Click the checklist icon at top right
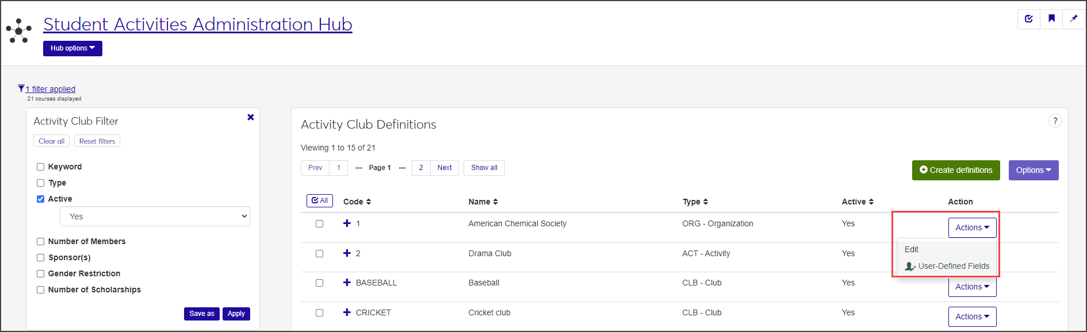1087x332 pixels. (1029, 19)
